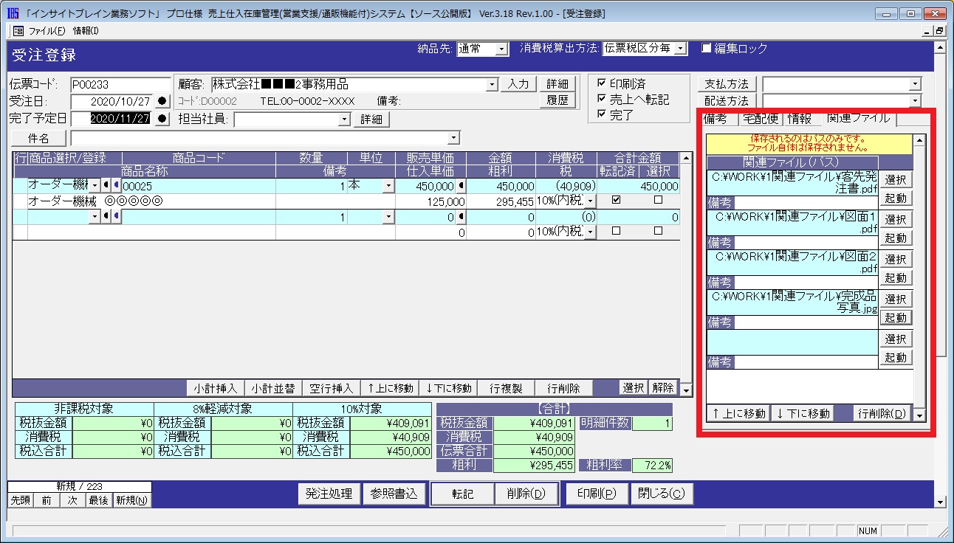The width and height of the screenshot is (954, 543).
Task: Expand the 件名 dropdown list
Action: tap(453, 139)
